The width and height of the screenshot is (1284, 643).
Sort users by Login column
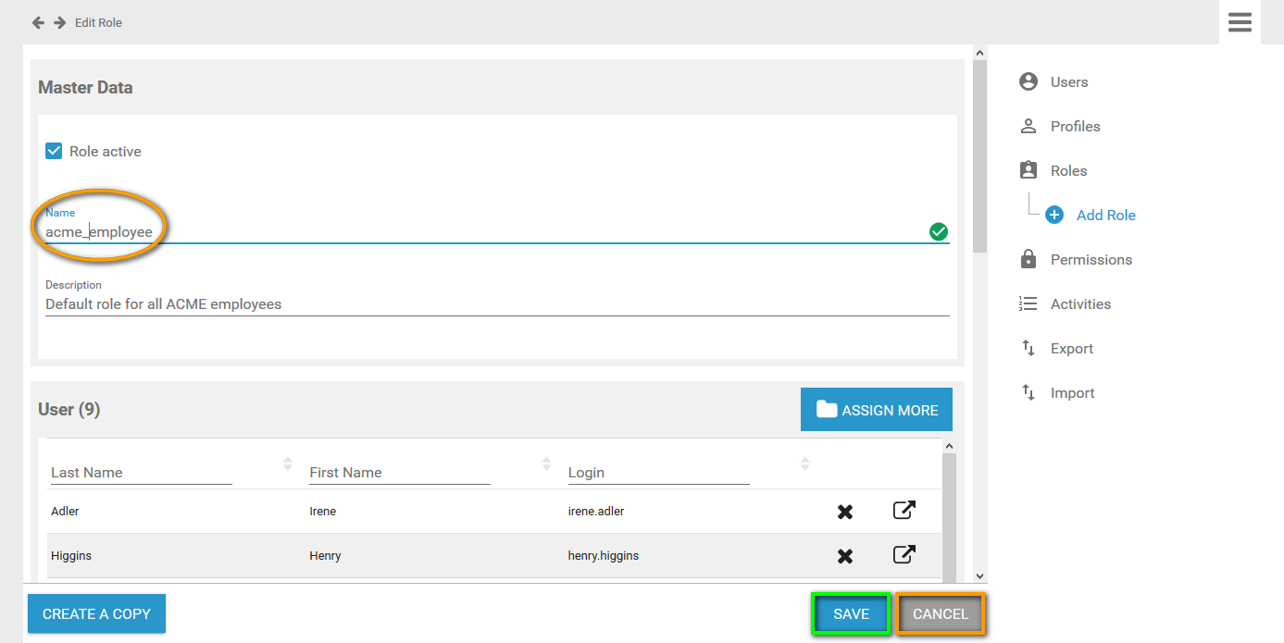tap(804, 463)
